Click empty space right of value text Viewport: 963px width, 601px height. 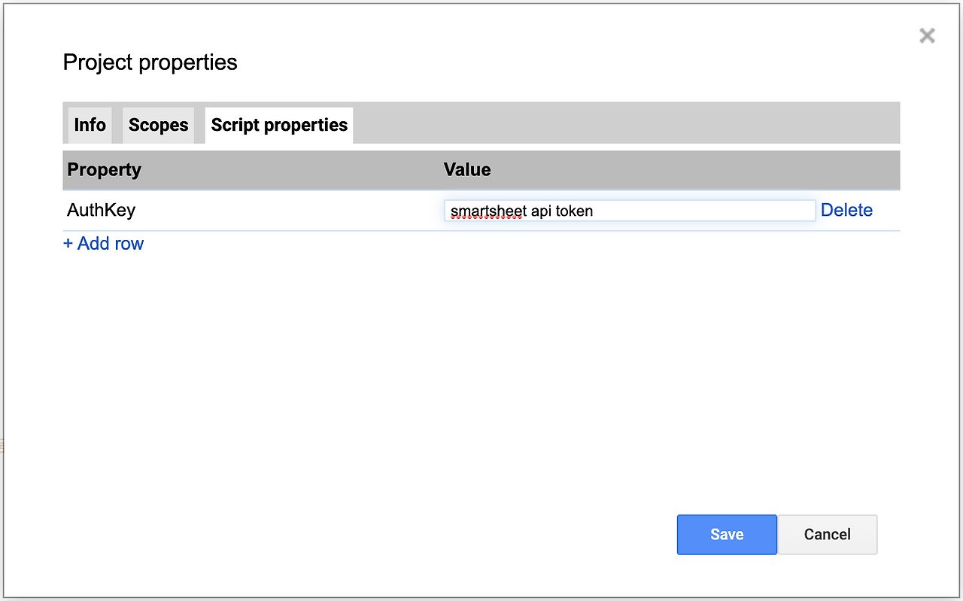(x=707, y=211)
